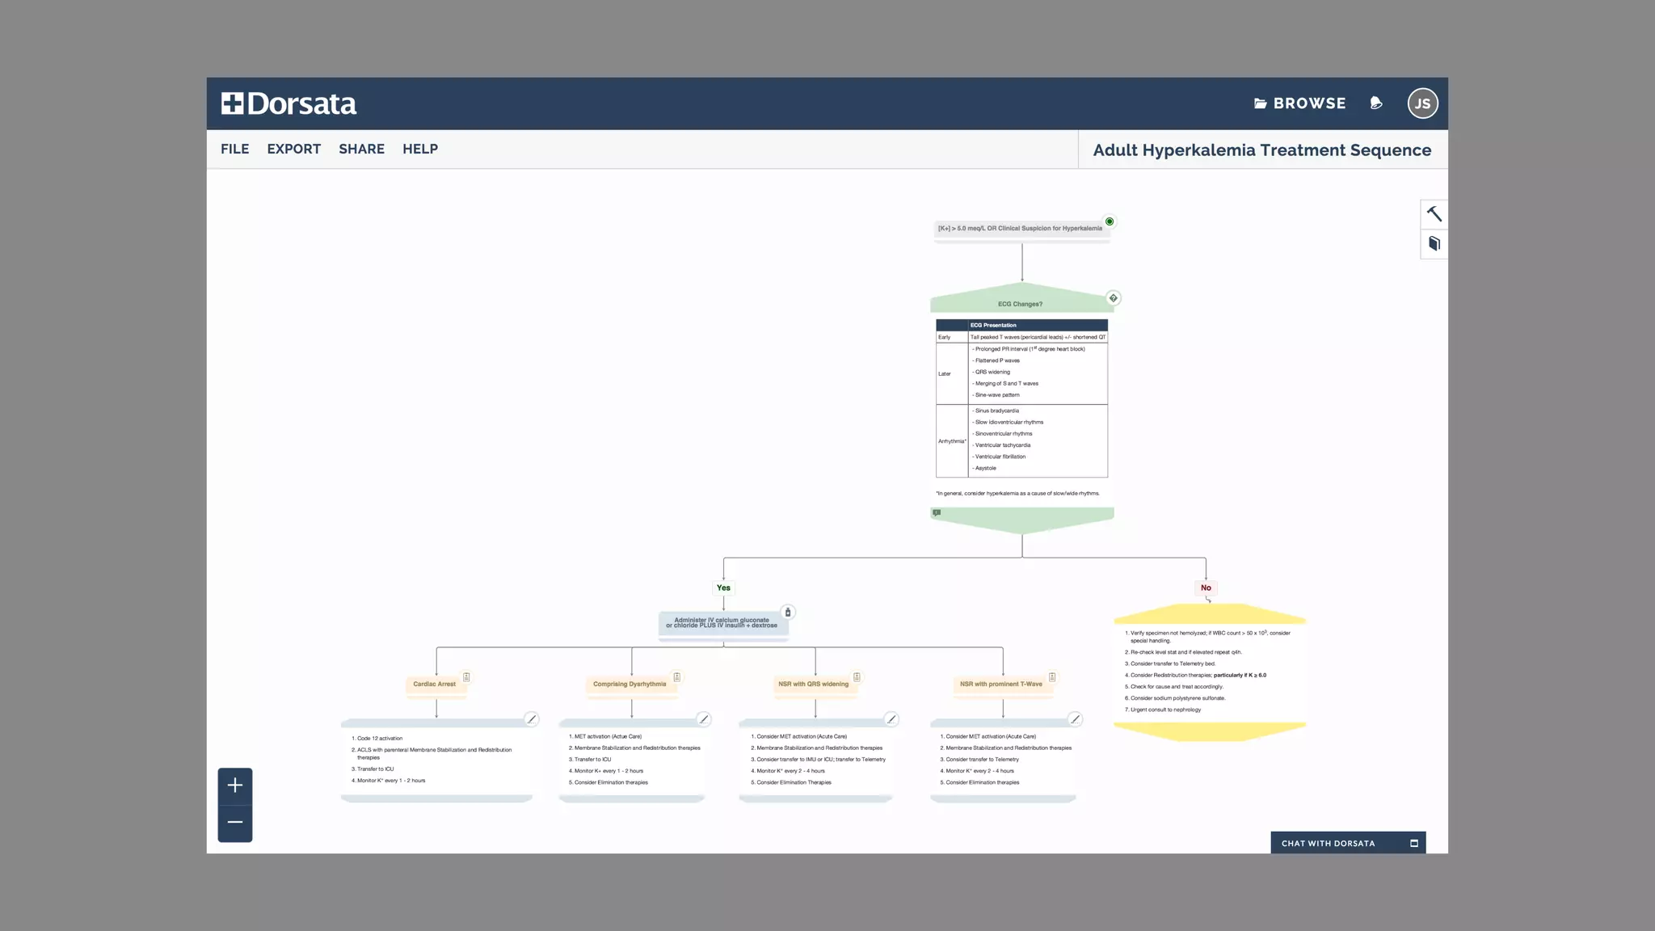Click the notifications bell icon
Image resolution: width=1655 pixels, height=931 pixels.
1376,103
